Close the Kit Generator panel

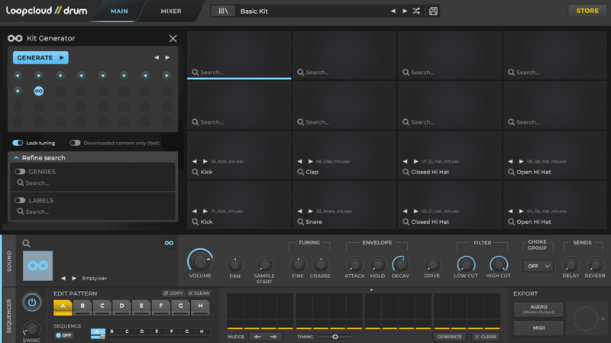pyautogui.click(x=173, y=38)
